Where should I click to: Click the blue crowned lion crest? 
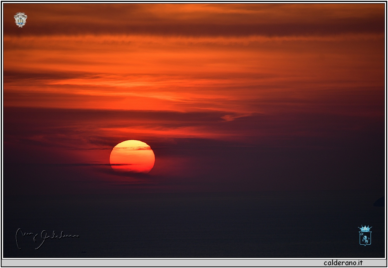(x=365, y=235)
